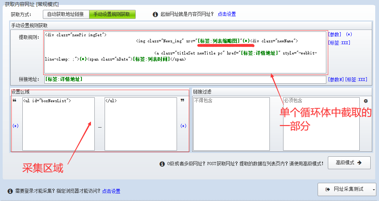
Task: Open the gear settings in 链接过滤
Action: [366, 101]
